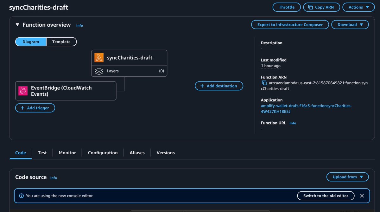Collapse the Function overview section
Image resolution: width=380 pixels, height=212 pixels.
click(x=17, y=25)
